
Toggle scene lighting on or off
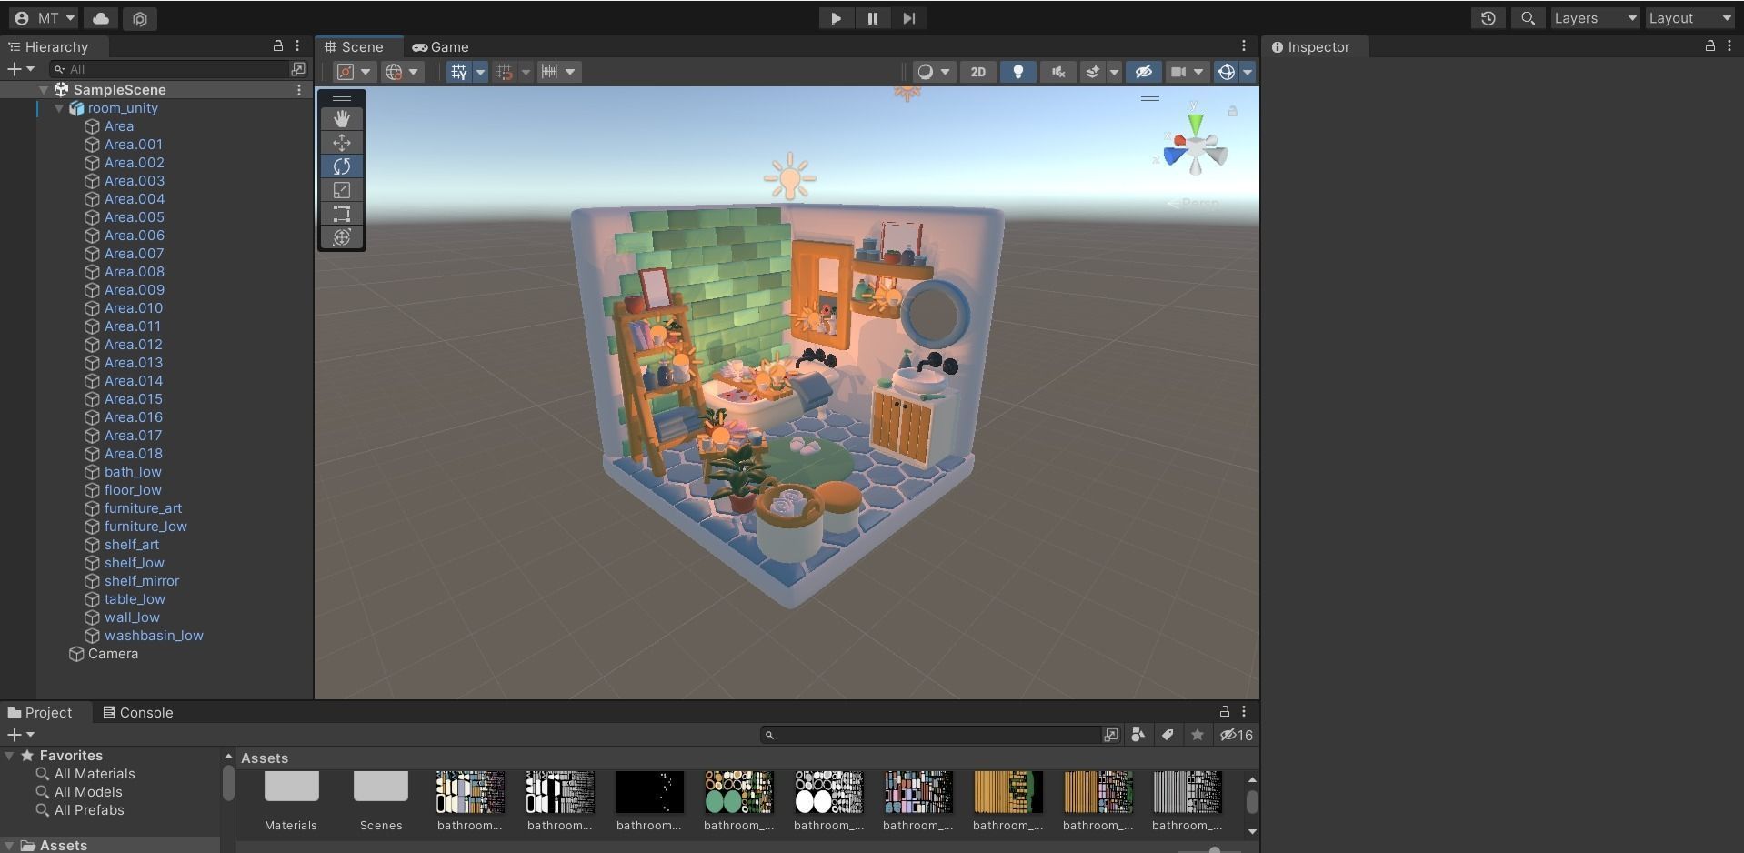[1018, 72]
